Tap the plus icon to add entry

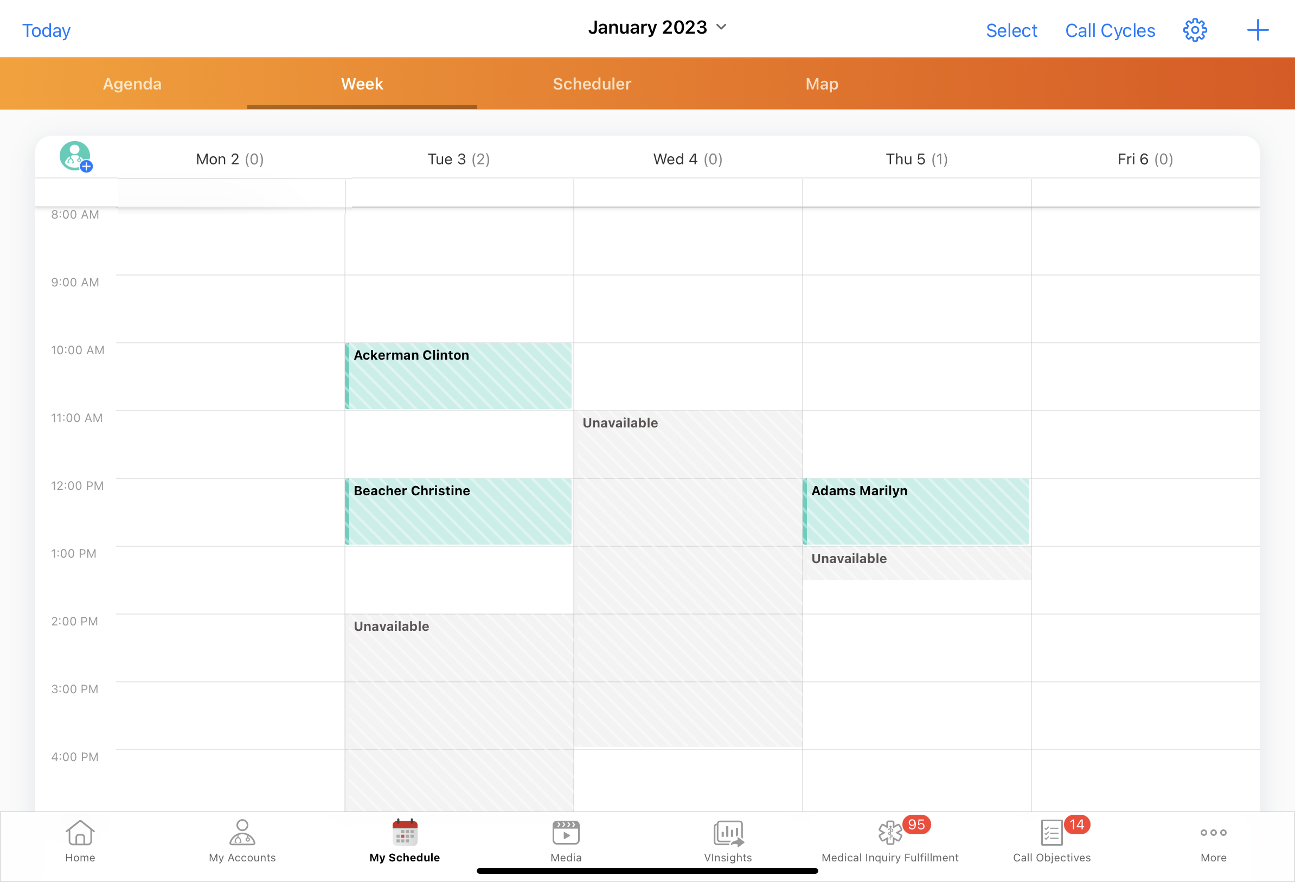tap(1257, 30)
